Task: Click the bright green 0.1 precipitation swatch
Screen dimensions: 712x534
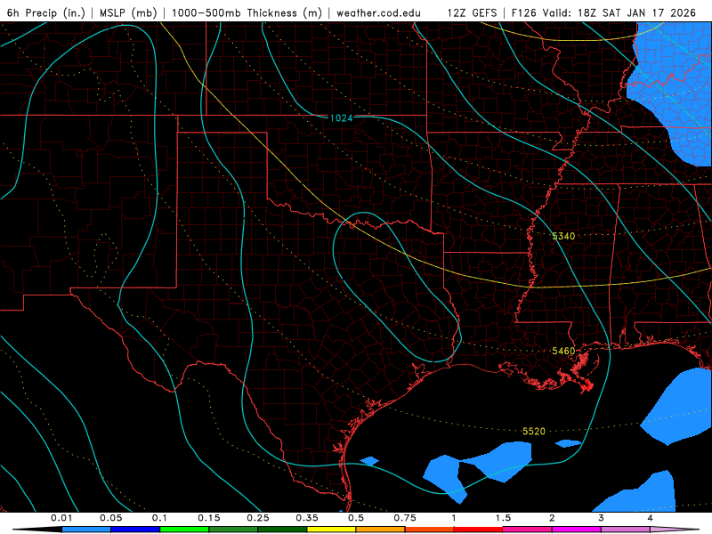Action: pos(184,530)
